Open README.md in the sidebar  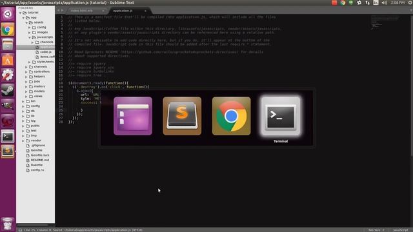coord(40,160)
